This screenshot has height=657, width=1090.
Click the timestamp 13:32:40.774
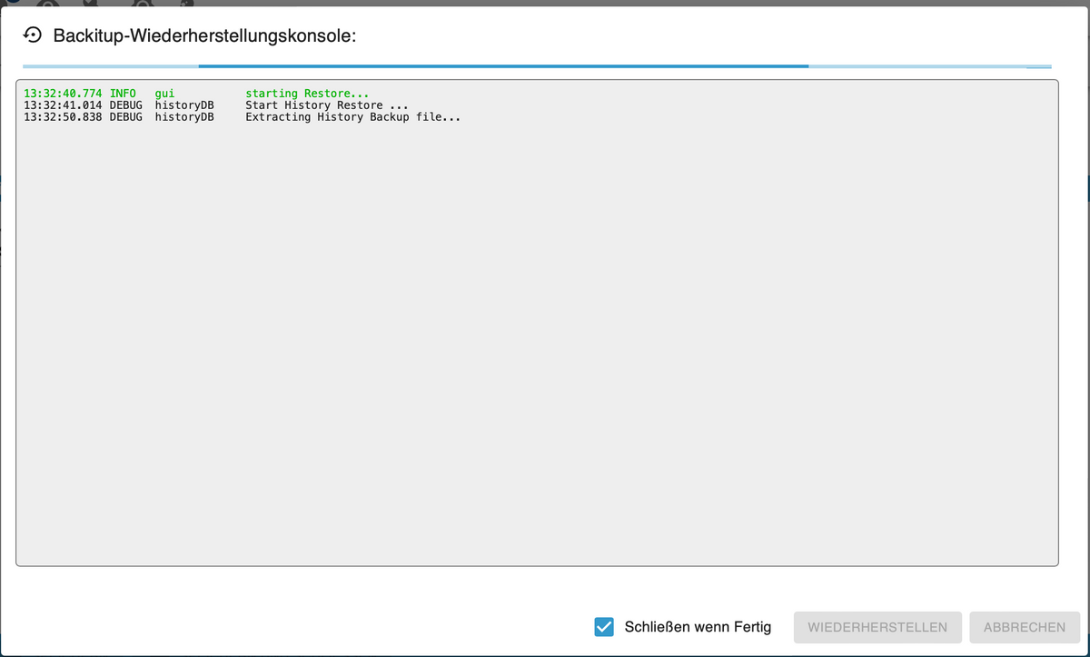pos(64,94)
